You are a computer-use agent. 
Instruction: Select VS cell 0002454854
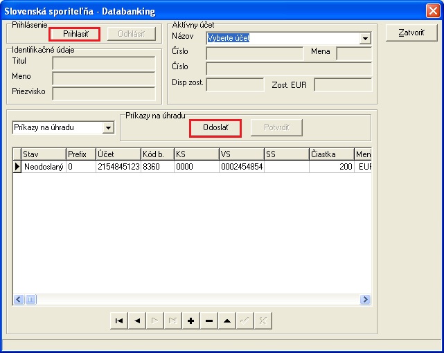242,167
